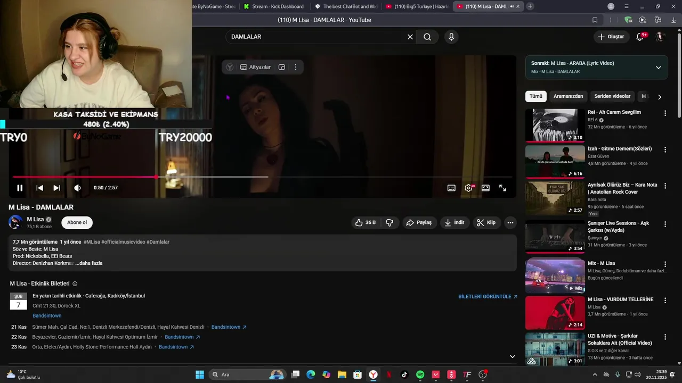This screenshot has height=383, width=682.
Task: Open more actions beside Klip
Action: 510,222
